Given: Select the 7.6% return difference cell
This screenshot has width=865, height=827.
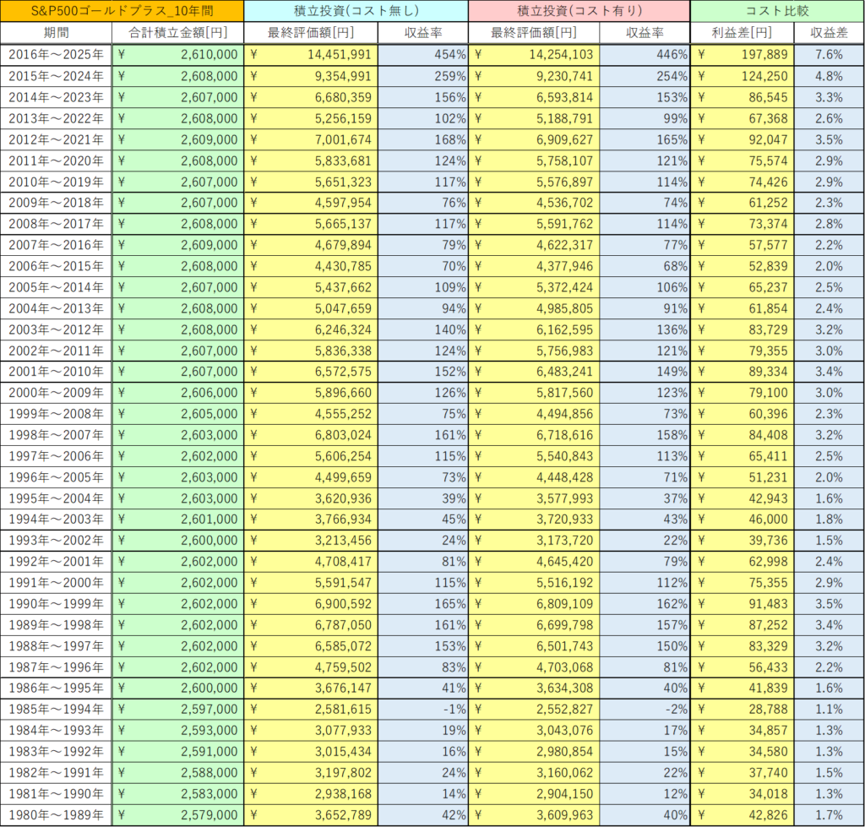Looking at the screenshot, I should pyautogui.click(x=829, y=55).
